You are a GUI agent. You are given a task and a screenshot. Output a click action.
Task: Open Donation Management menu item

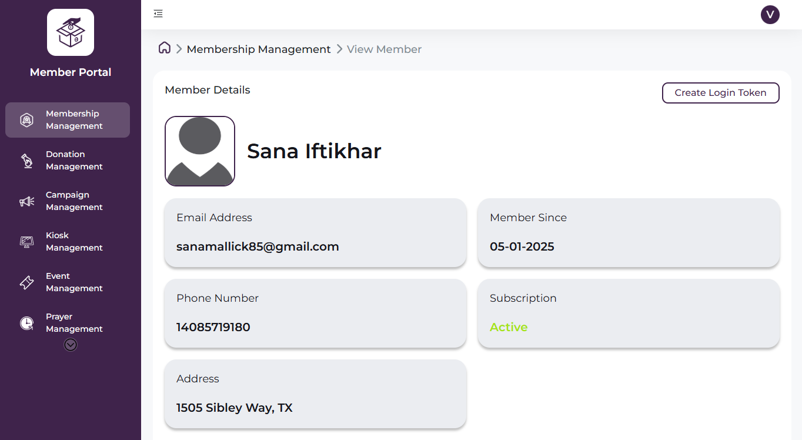[x=74, y=161]
